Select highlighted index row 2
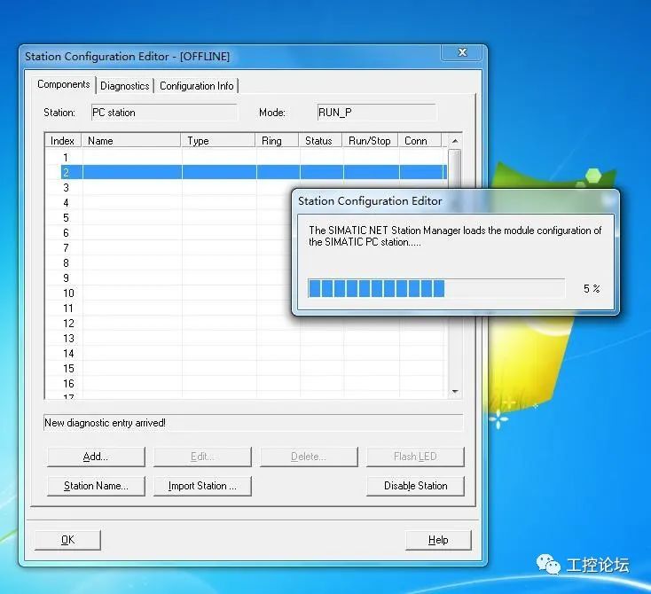The height and width of the screenshot is (594, 651). (x=246, y=172)
